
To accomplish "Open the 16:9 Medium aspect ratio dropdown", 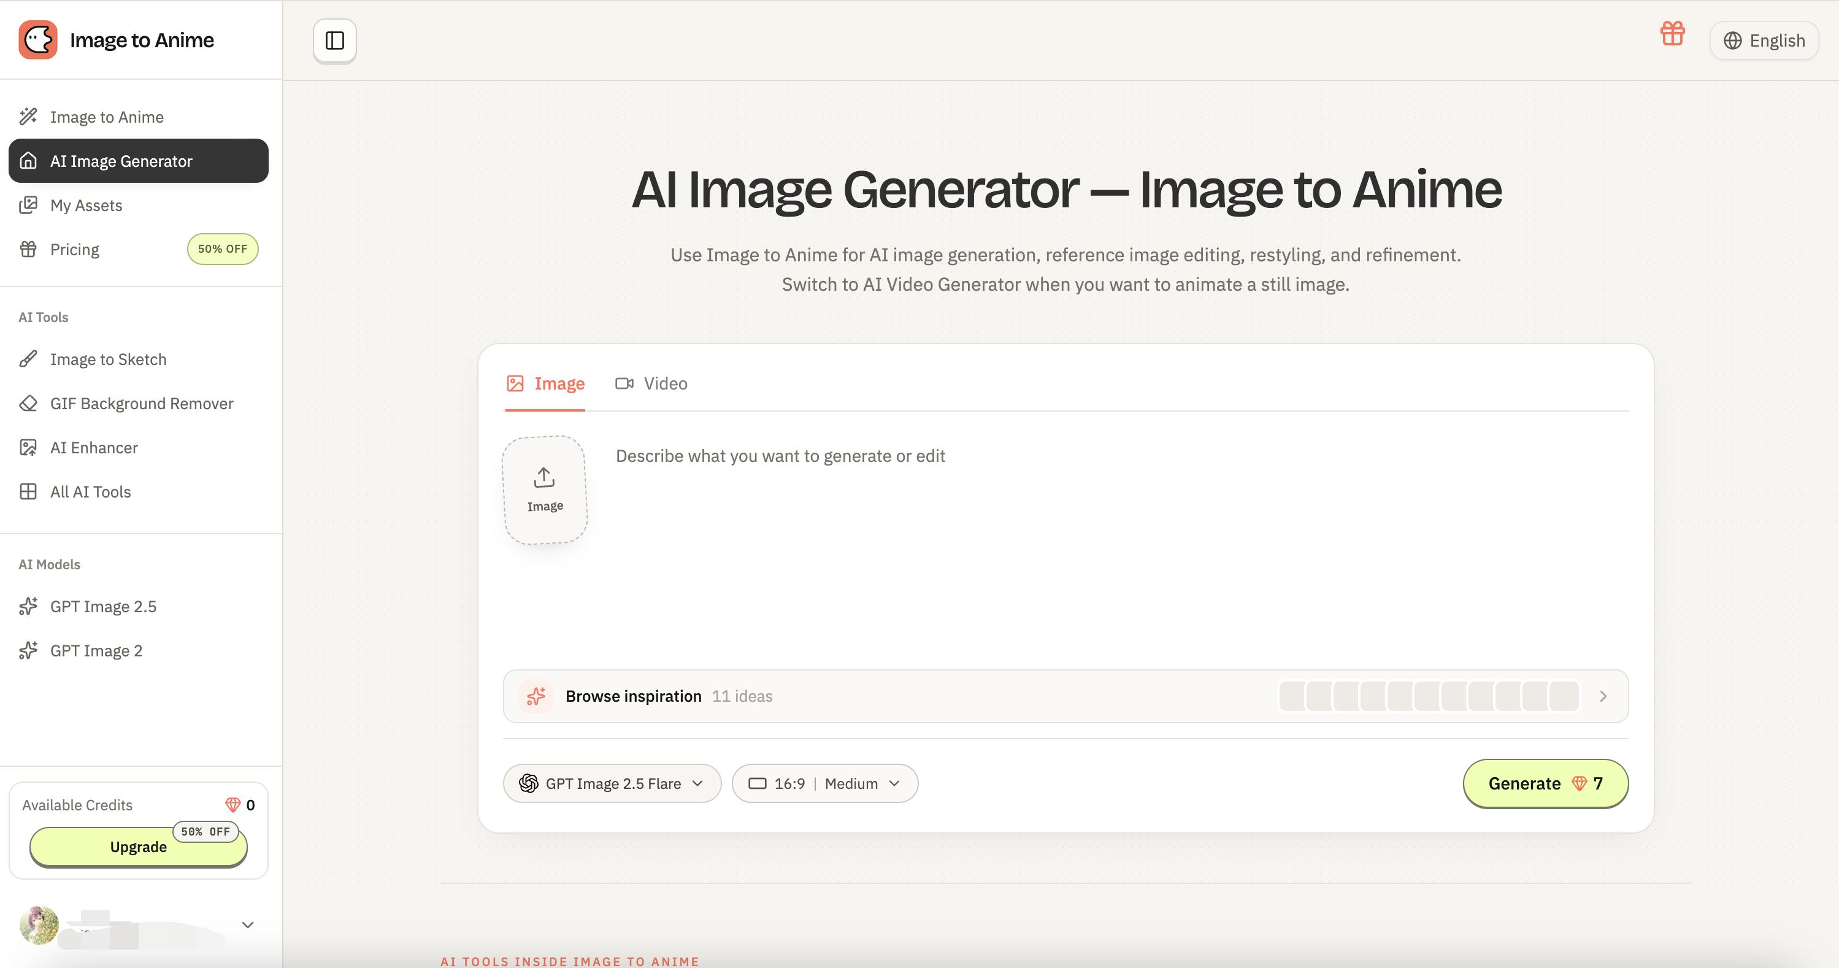I will [824, 784].
